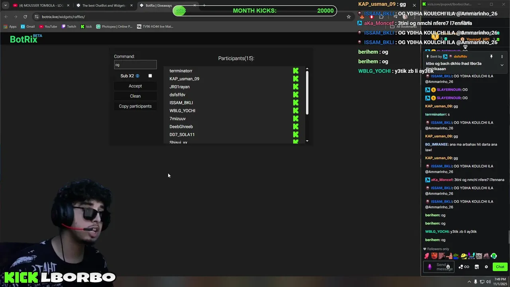Click the browser address bar URL

(63, 17)
